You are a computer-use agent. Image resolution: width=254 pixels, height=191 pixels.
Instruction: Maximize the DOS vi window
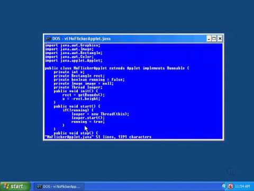[x=214, y=39]
